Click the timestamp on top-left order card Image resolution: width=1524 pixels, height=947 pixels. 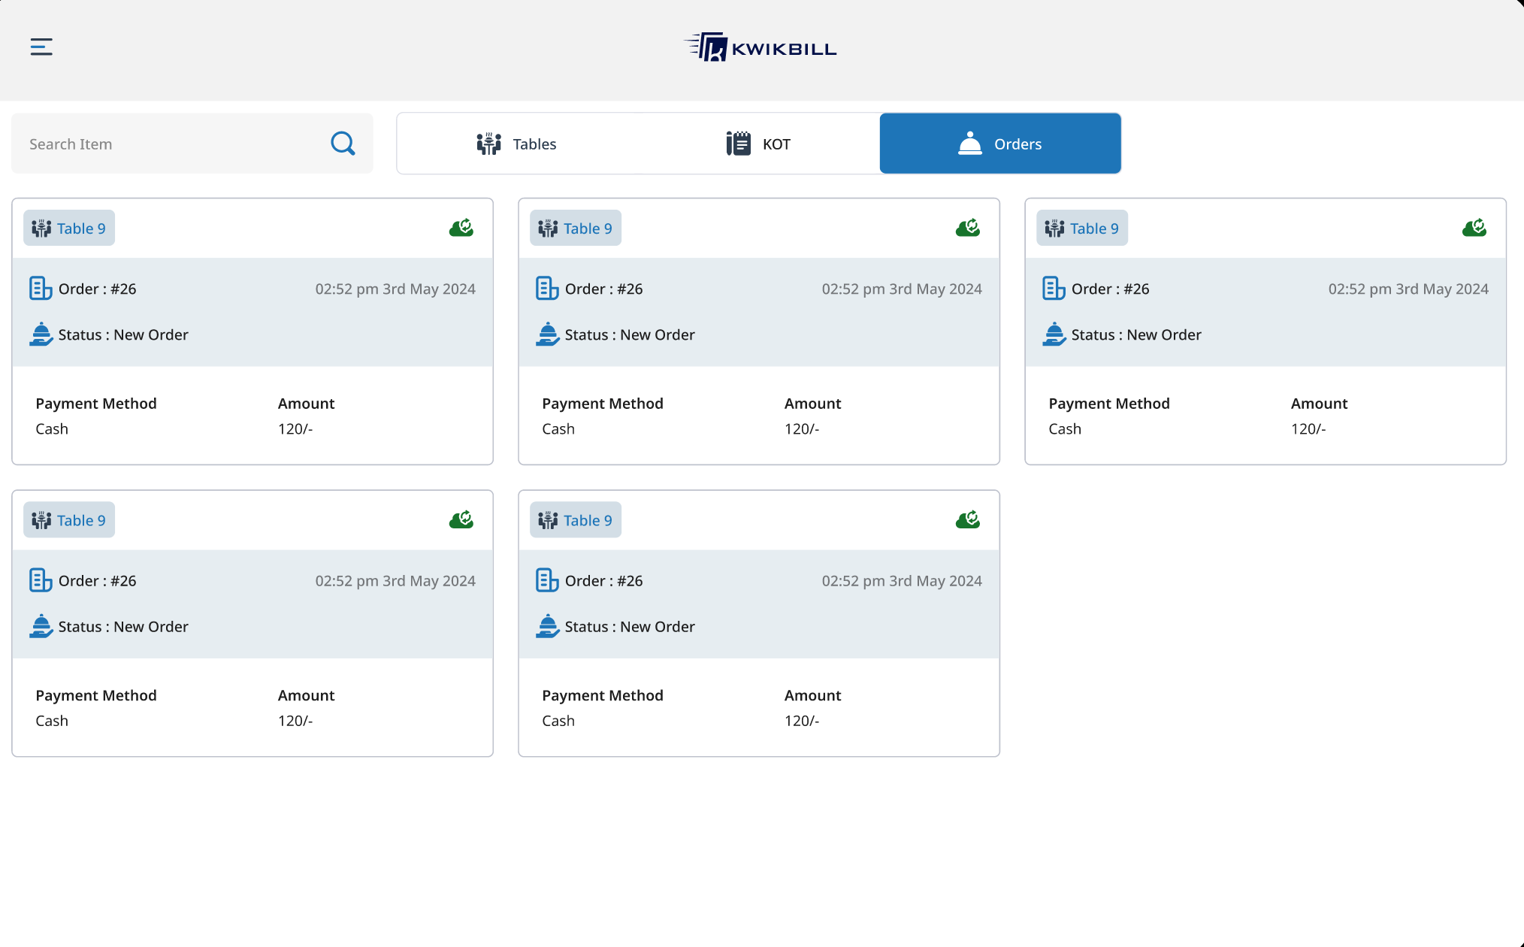(395, 289)
